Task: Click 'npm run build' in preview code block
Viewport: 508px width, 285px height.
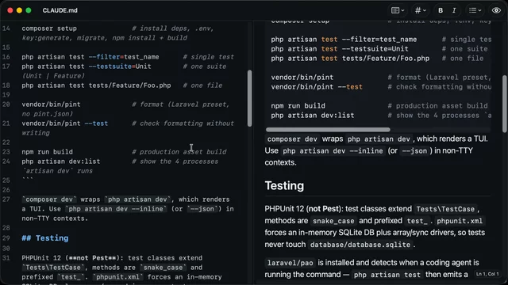Action: tap(298, 106)
